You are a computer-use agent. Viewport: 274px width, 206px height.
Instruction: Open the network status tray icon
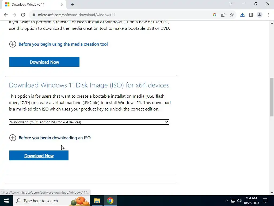click(233, 201)
